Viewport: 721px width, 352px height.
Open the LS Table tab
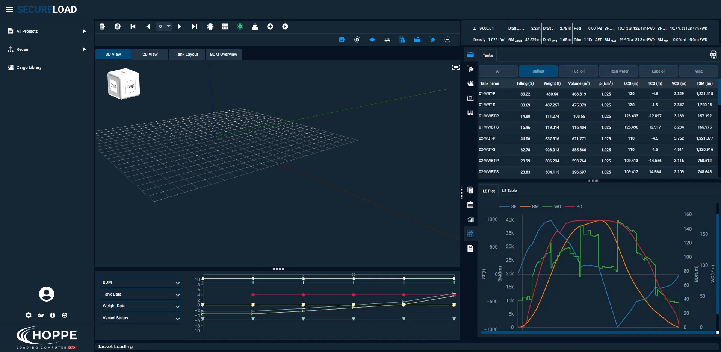click(509, 191)
